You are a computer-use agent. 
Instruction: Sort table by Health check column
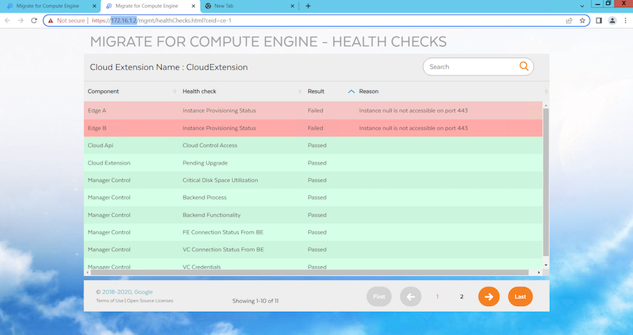199,91
